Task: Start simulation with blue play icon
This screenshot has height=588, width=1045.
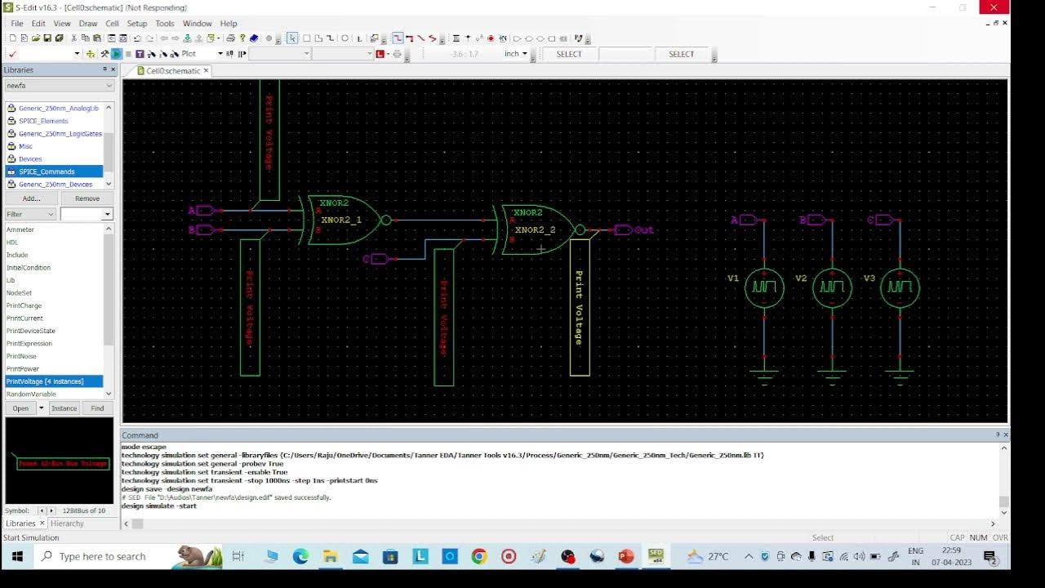Action: tap(117, 54)
